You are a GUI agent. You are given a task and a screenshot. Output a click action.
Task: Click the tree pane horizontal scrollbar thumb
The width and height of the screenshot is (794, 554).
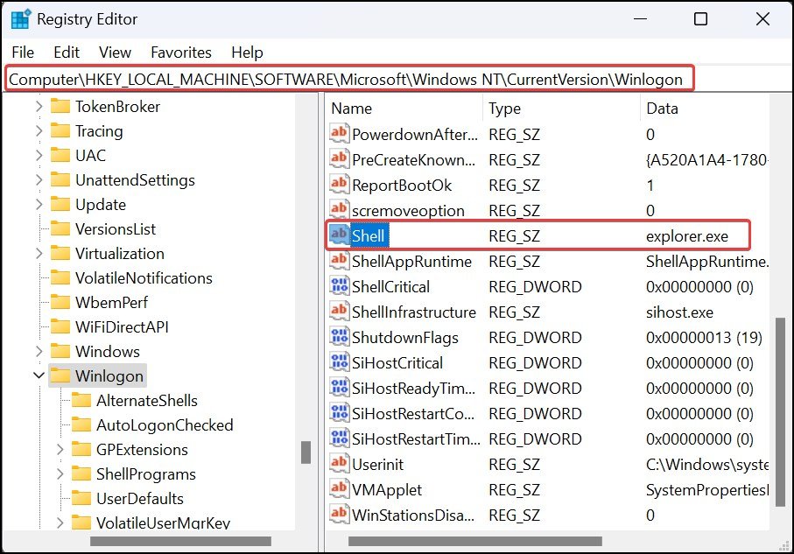180,542
